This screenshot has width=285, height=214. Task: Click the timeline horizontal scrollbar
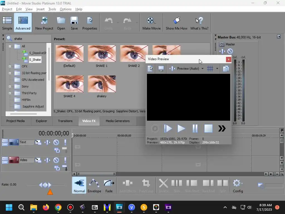(x=96, y=174)
